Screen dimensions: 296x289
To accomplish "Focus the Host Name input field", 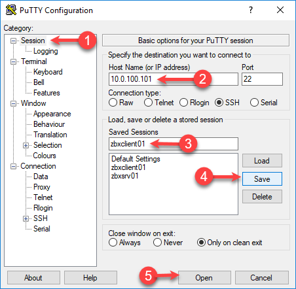I will [x=174, y=79].
